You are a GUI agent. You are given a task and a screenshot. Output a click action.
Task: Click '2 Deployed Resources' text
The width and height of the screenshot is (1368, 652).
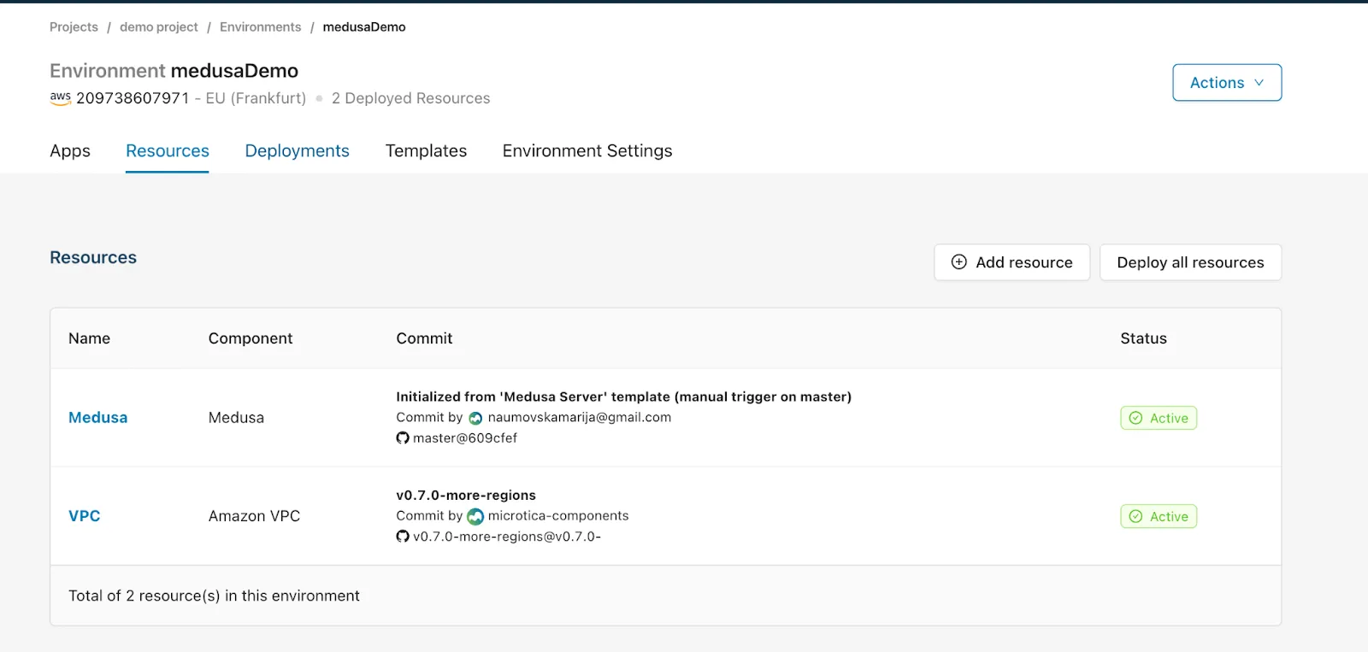pyautogui.click(x=410, y=98)
